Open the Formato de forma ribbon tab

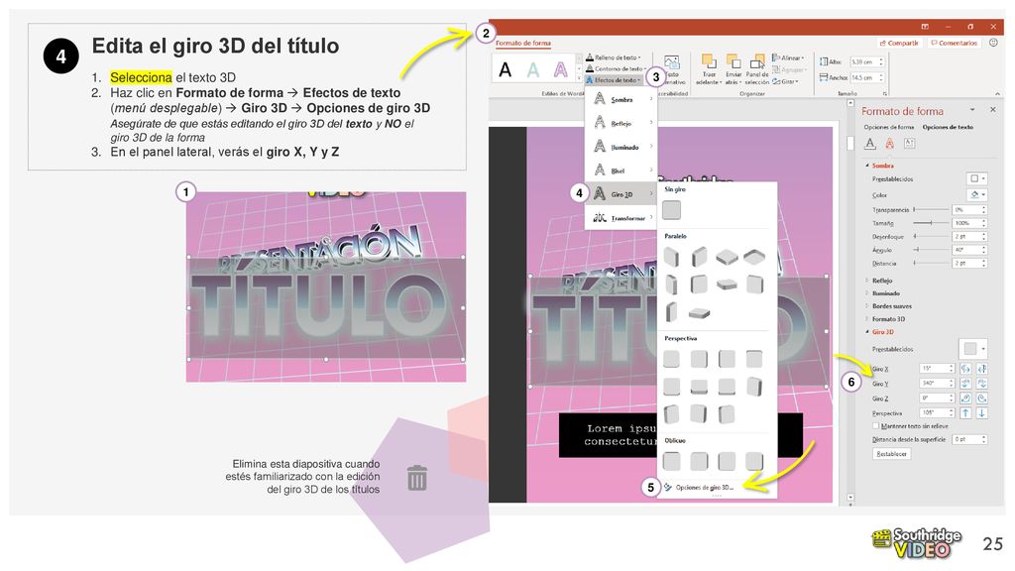[x=523, y=44]
